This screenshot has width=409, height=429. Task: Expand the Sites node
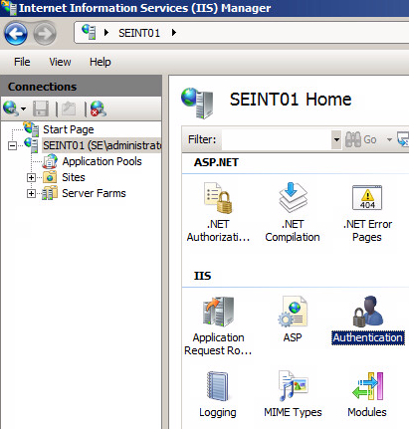coord(31,177)
